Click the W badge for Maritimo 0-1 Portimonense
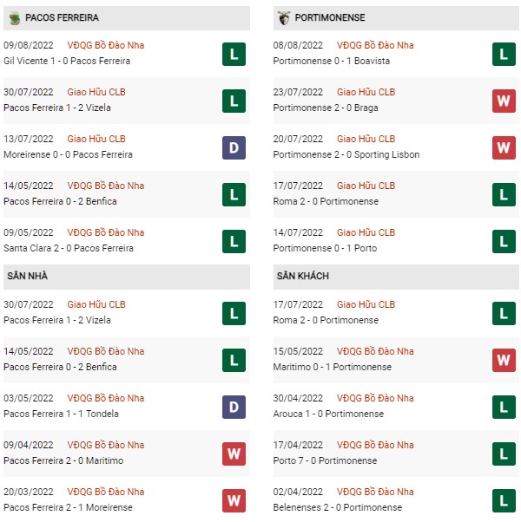Screen dimensions: 521x522 (504, 360)
